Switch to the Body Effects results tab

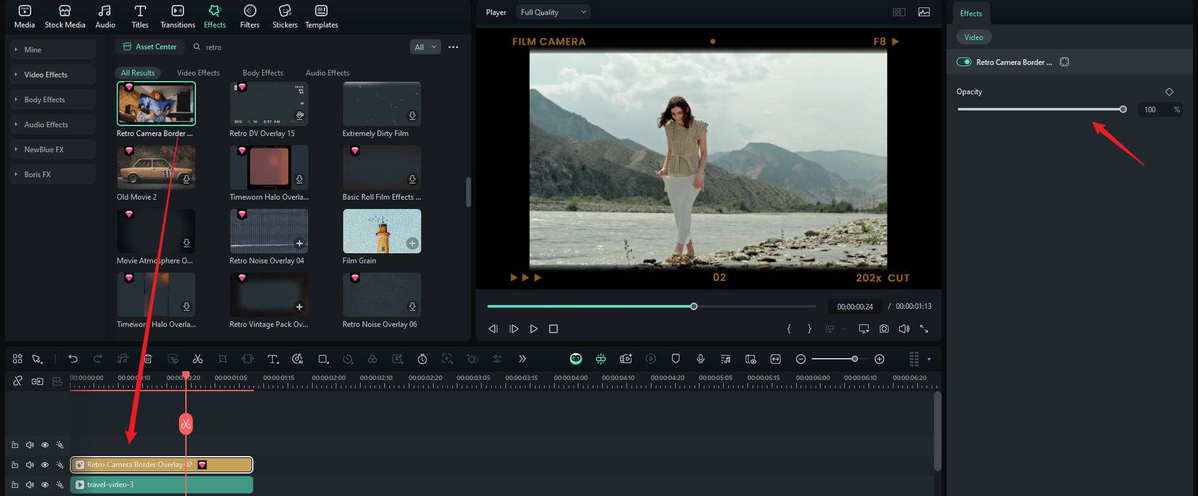point(263,73)
